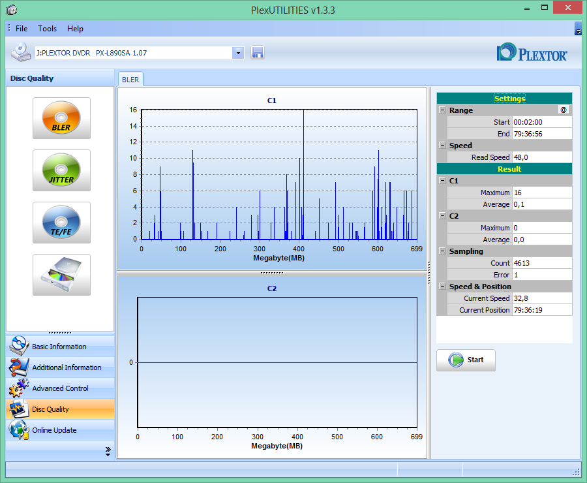Click the Result header
587x483 pixels.
click(504, 168)
